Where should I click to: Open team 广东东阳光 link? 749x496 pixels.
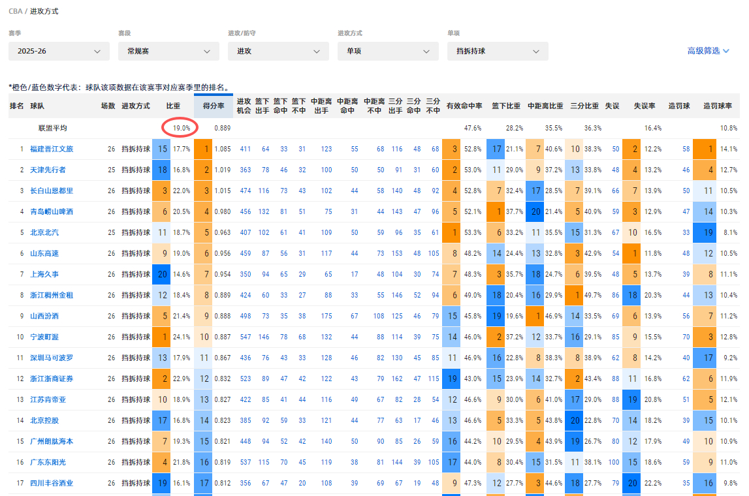48,462
